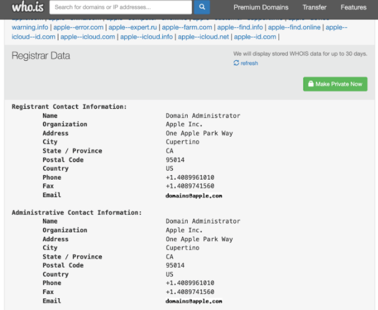Click registrant address One Apple Park Way
The image size is (378, 310).
199,133
